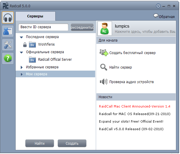Image resolution: width=180 pixels, height=154 pixels.
Task: Click the power icon in title bar
Action: pos(158,6)
